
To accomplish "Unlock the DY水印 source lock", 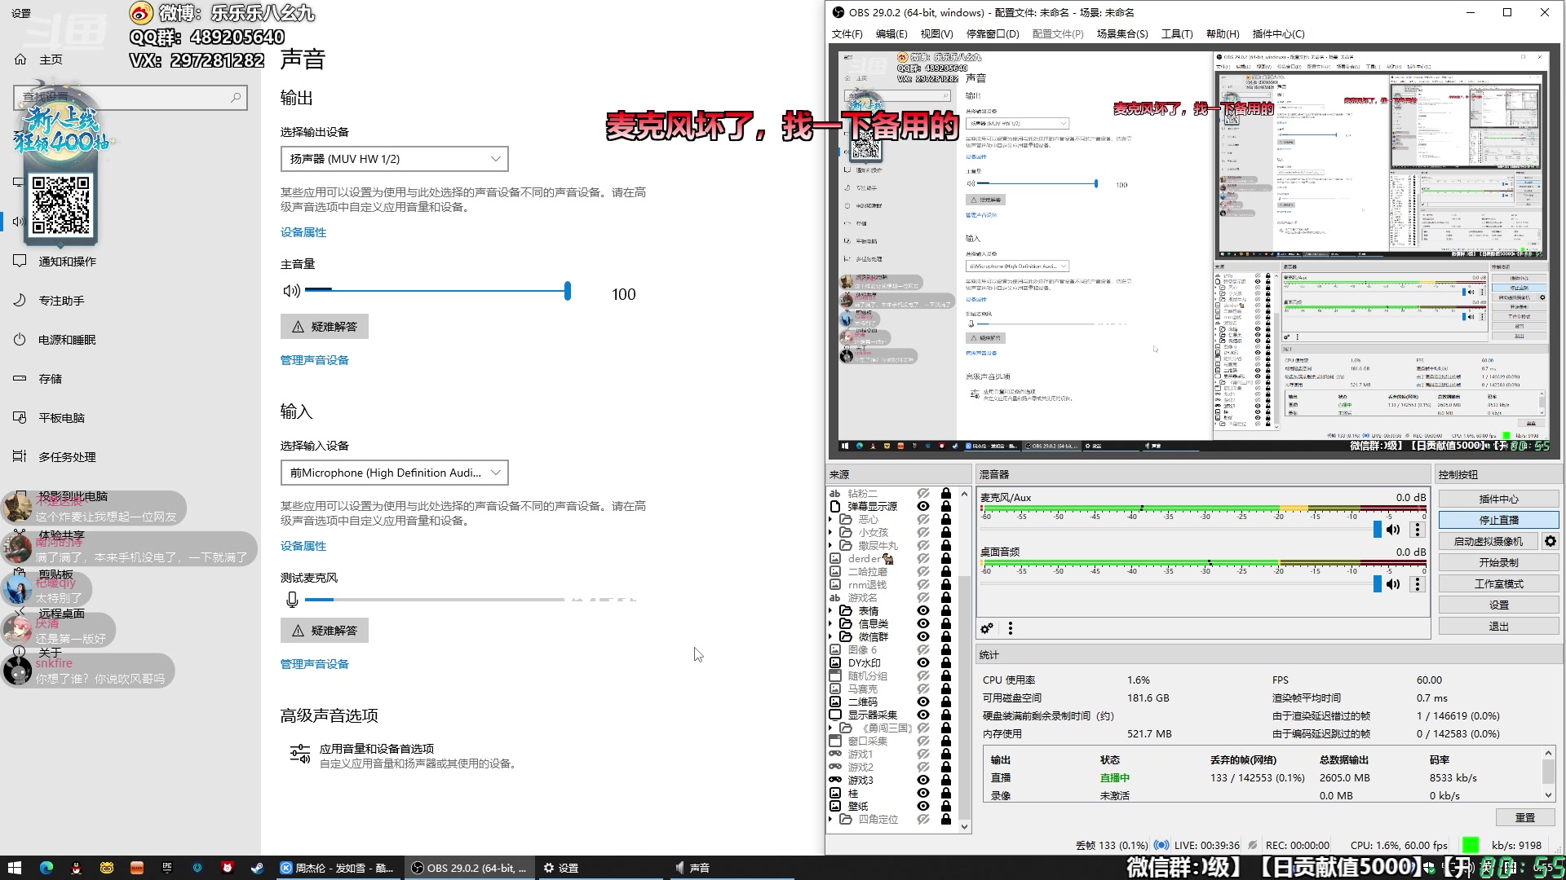I will click(946, 662).
